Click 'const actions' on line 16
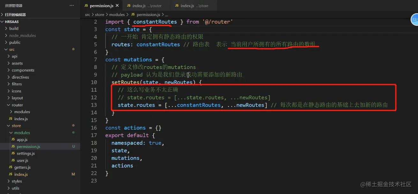This screenshot has width=418, height=194. (125, 128)
